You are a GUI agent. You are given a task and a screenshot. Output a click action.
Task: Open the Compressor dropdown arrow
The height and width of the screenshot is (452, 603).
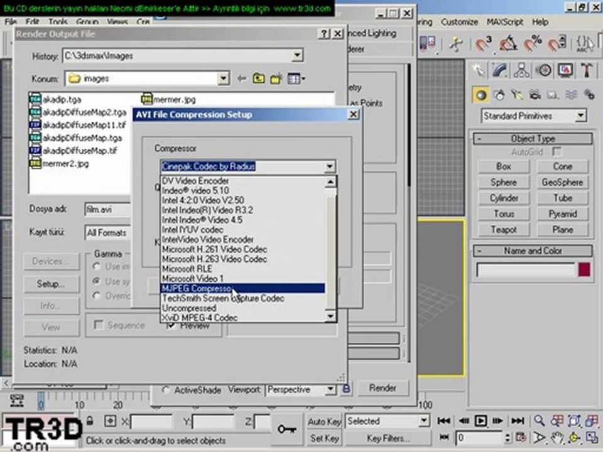(x=330, y=167)
